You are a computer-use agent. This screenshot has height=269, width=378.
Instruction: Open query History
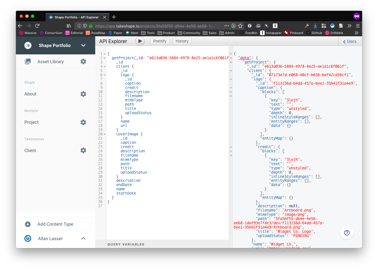(182, 41)
